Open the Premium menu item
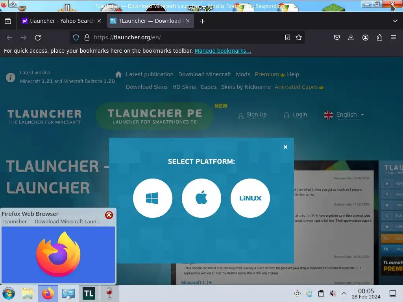Viewport: 403px width, 302px height. [270, 74]
